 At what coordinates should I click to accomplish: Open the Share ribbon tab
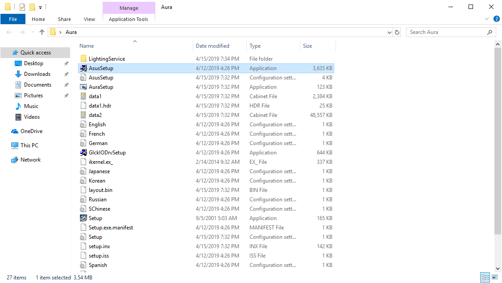(64, 19)
